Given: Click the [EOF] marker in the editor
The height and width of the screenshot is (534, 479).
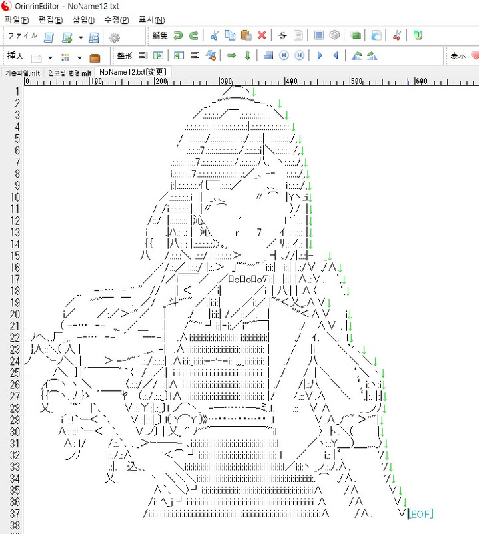Looking at the screenshot, I should coord(421,513).
